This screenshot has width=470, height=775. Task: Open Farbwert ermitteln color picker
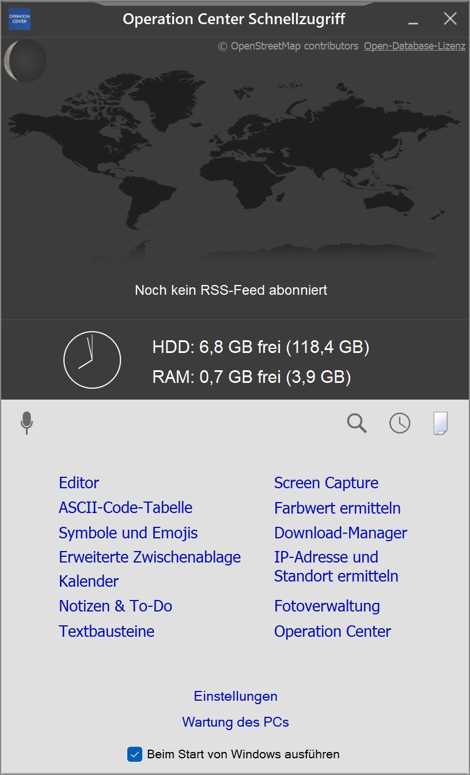[x=337, y=508]
